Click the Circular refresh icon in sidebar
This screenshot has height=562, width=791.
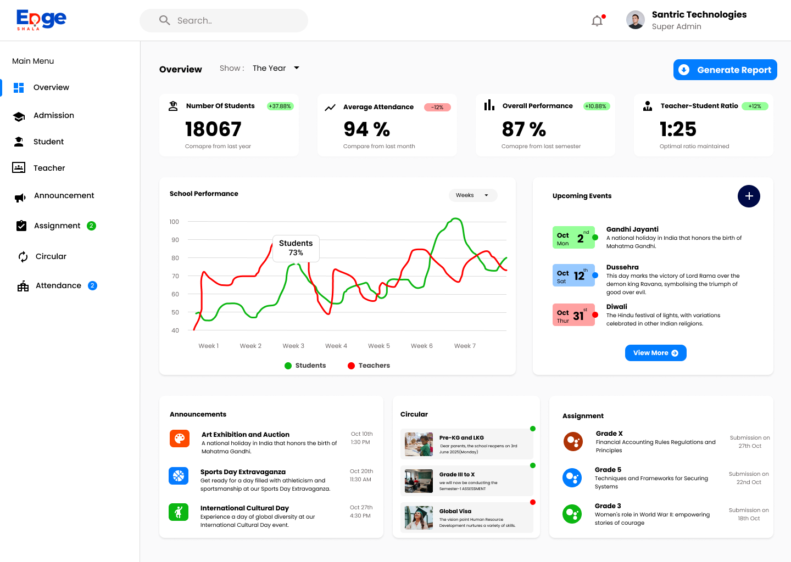[x=23, y=257]
